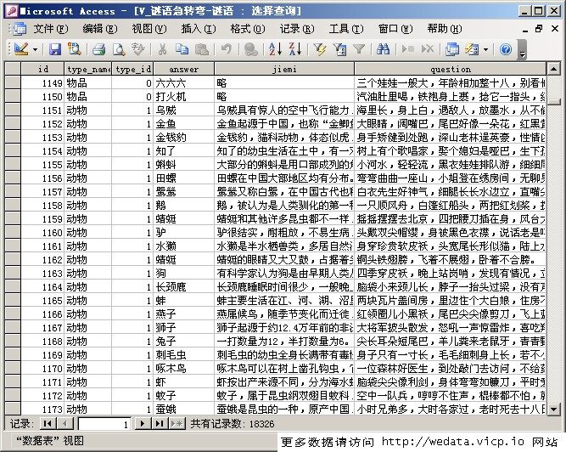Sort Descending with the Z-A icon

click(x=295, y=49)
